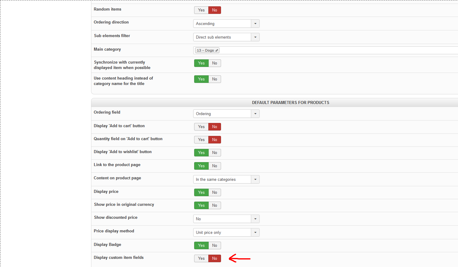This screenshot has width=458, height=267.
Task: Open the Price display method dropdown arrow
Action: point(255,232)
